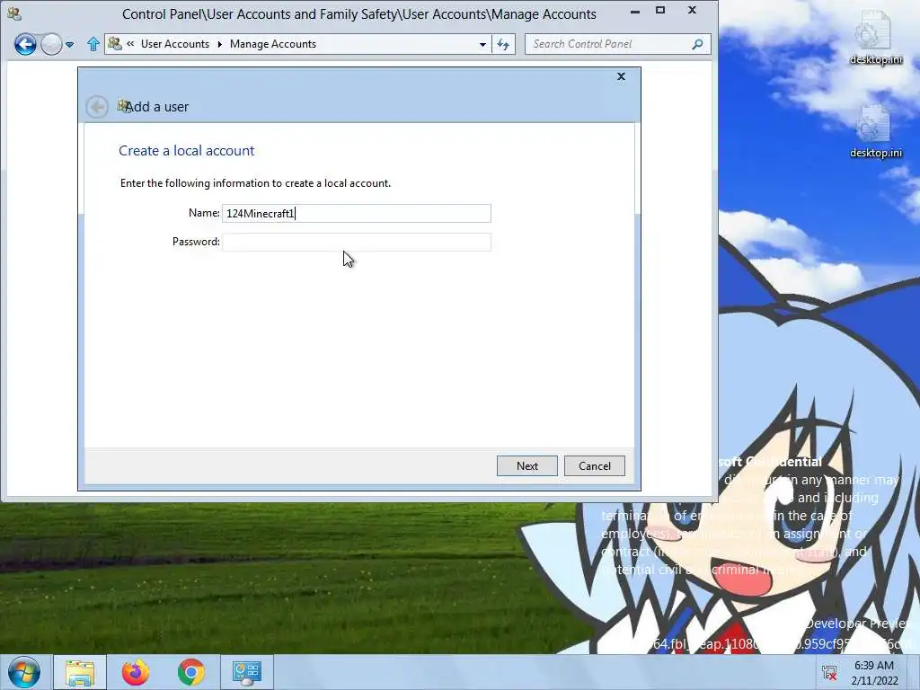
Task: Click the Control Panel title bar icon
Action: pyautogui.click(x=14, y=13)
